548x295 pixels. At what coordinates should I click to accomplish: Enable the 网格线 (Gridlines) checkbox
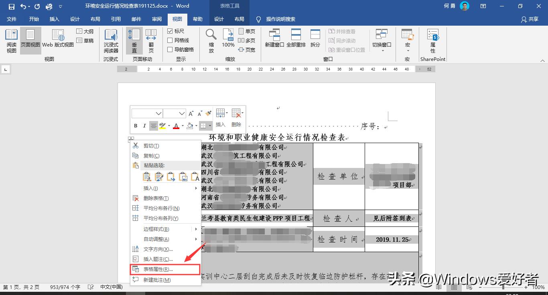tap(170, 40)
